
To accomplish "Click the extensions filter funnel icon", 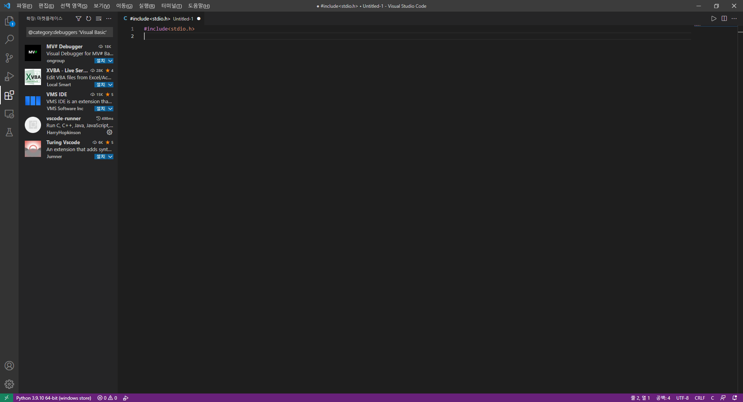I will (x=79, y=19).
